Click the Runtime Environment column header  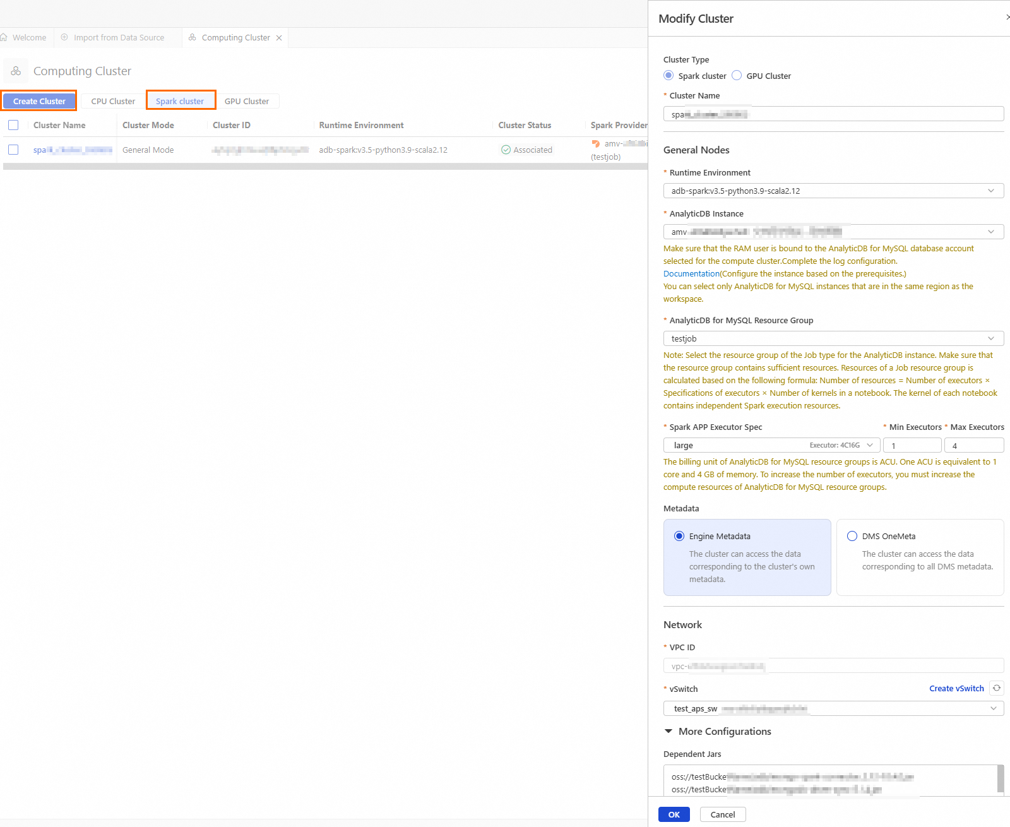coord(361,125)
